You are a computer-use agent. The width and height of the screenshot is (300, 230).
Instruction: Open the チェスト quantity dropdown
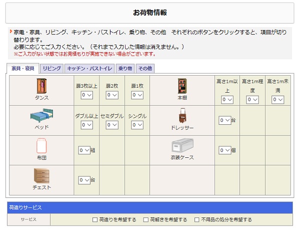point(83,180)
